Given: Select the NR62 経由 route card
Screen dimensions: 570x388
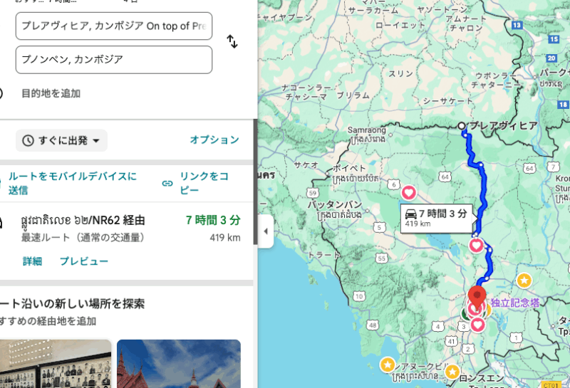Looking at the screenshot, I should tap(121, 228).
